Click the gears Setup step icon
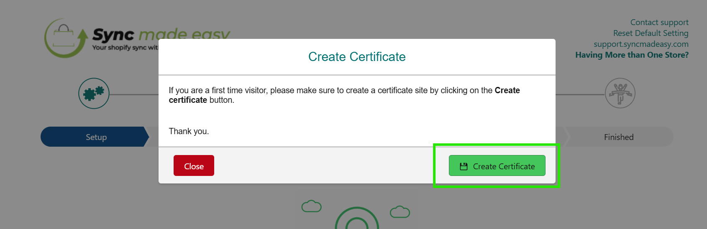The width and height of the screenshot is (707, 229). point(94,93)
